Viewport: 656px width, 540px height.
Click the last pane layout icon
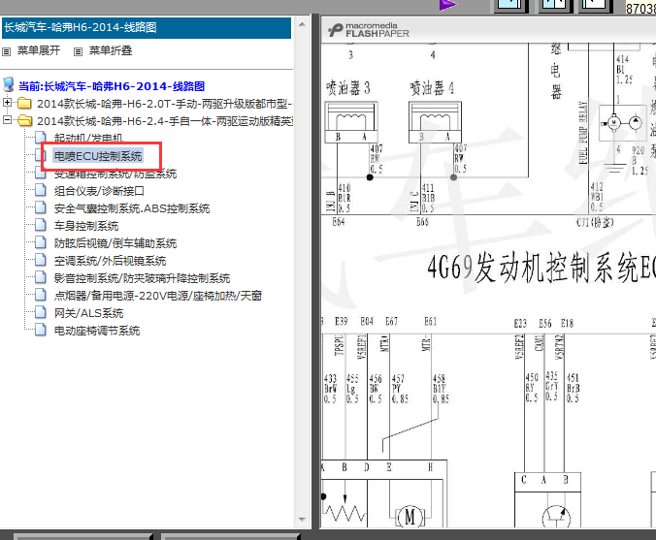[x=596, y=5]
